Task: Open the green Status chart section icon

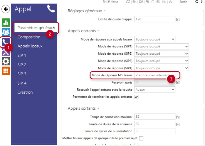Action: [6, 23]
